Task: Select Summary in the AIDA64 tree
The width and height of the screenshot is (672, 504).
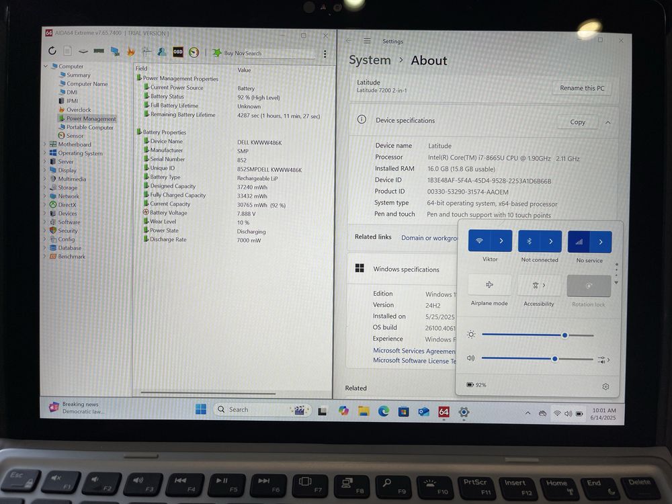Action: pos(79,75)
